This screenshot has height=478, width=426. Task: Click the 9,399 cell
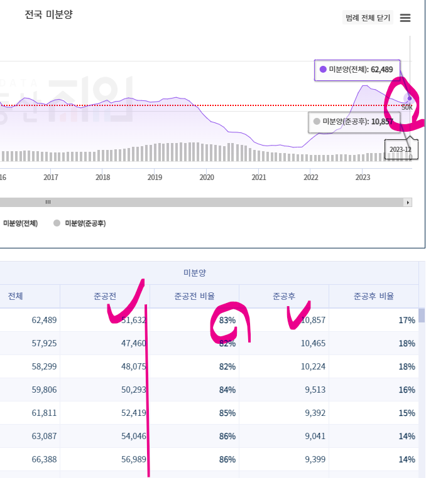[315, 459]
